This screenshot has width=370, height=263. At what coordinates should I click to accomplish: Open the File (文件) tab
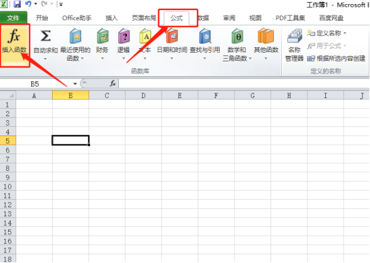13,18
